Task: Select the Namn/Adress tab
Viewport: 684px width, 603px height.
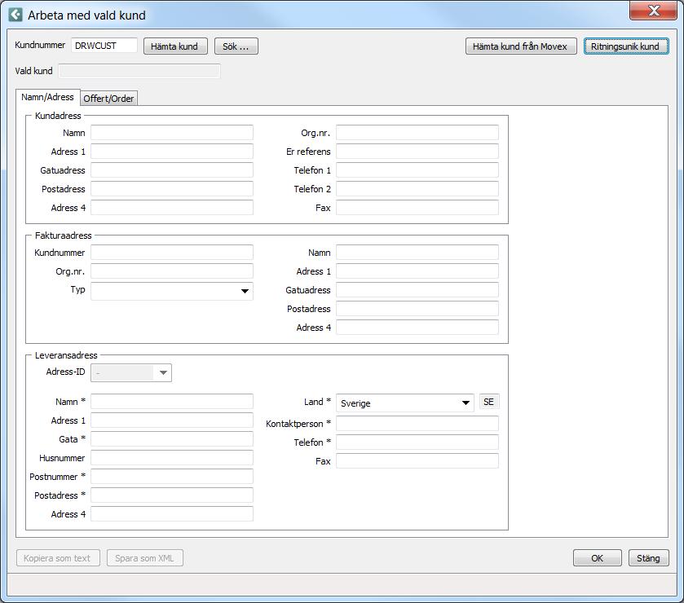Action: (x=48, y=97)
